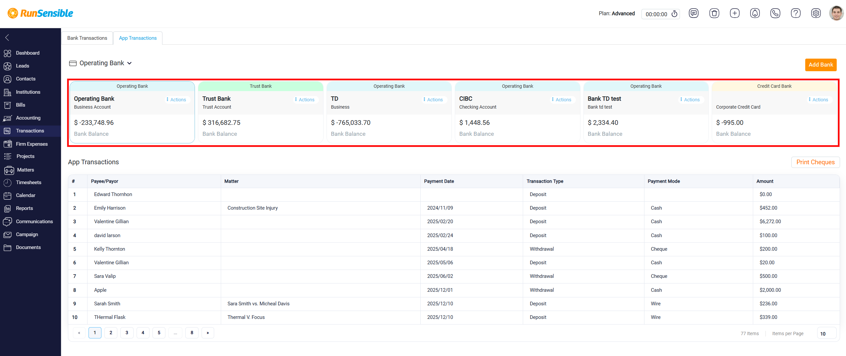Screen dimensions: 846x356
Task: Select the Trust Bank account card
Action: tap(261, 112)
